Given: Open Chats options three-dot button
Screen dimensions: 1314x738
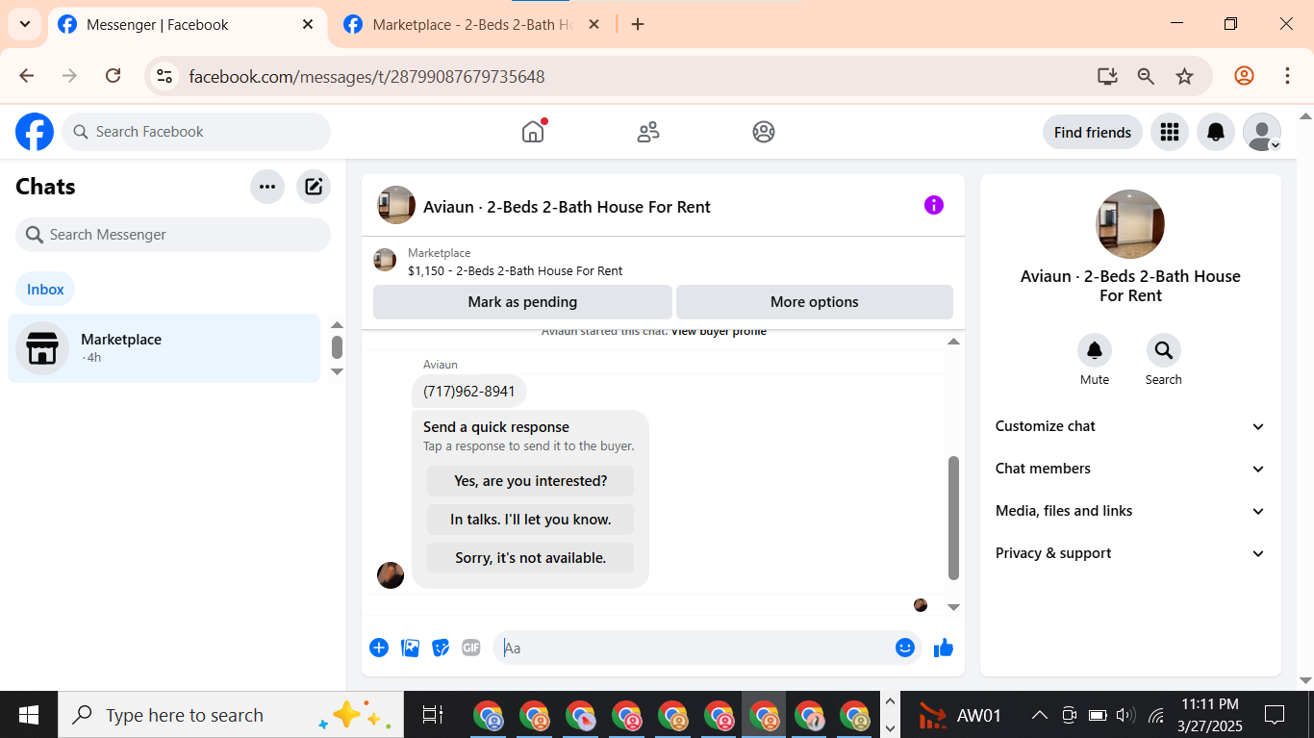Looking at the screenshot, I should [x=267, y=187].
